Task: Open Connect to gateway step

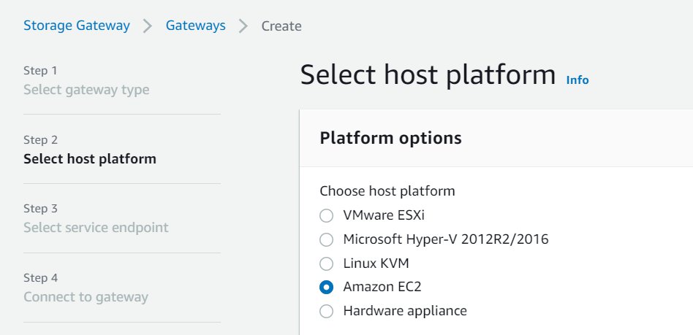Action: click(86, 297)
